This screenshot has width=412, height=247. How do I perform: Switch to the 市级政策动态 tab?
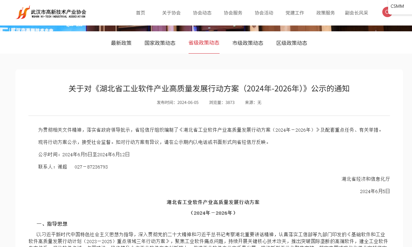point(248,43)
